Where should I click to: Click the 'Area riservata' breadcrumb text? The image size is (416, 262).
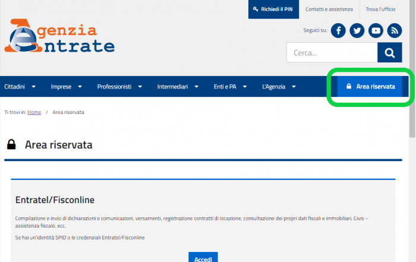(x=68, y=112)
